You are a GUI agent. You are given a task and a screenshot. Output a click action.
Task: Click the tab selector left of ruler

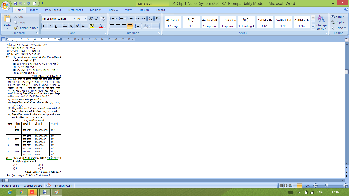click(x=3, y=39)
